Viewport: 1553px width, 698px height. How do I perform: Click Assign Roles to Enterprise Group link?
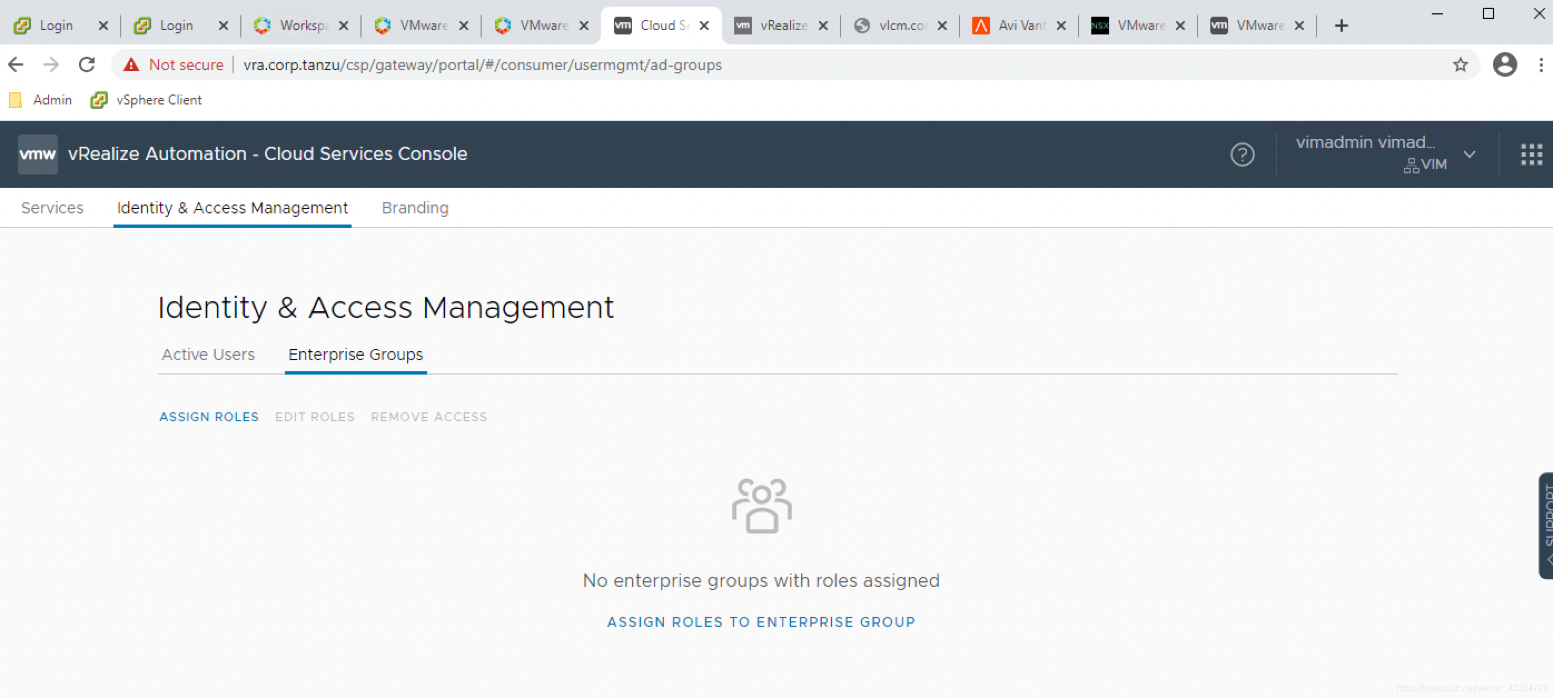pos(761,621)
